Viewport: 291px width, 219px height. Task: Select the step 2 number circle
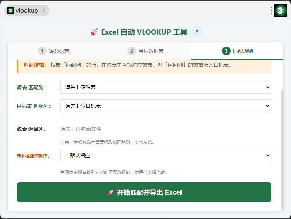pyautogui.click(x=132, y=51)
